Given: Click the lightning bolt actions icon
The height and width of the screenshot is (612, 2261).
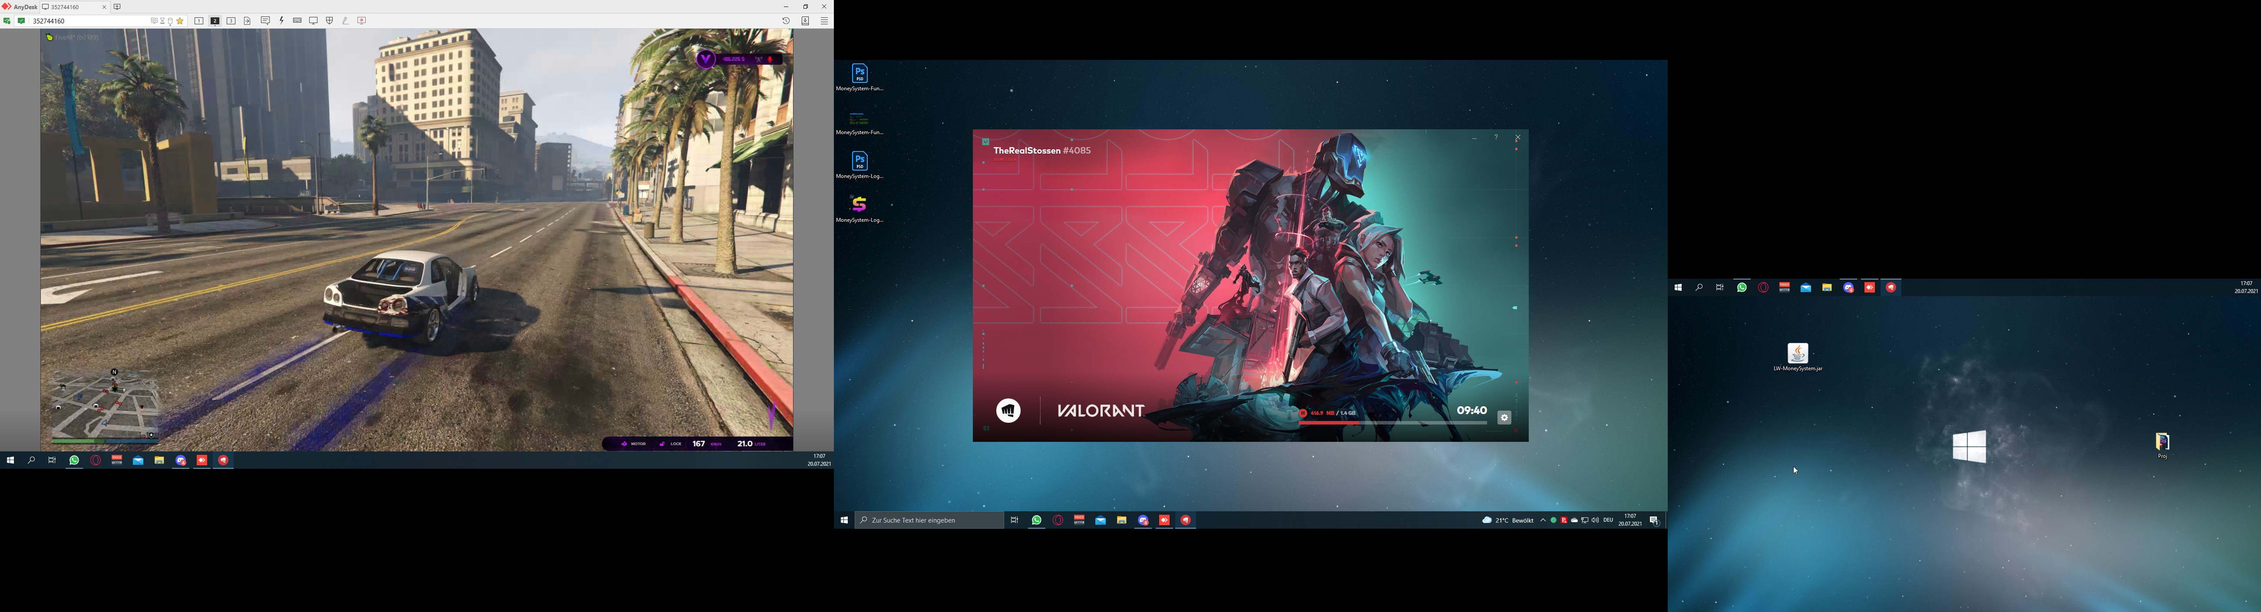Looking at the screenshot, I should coord(282,21).
